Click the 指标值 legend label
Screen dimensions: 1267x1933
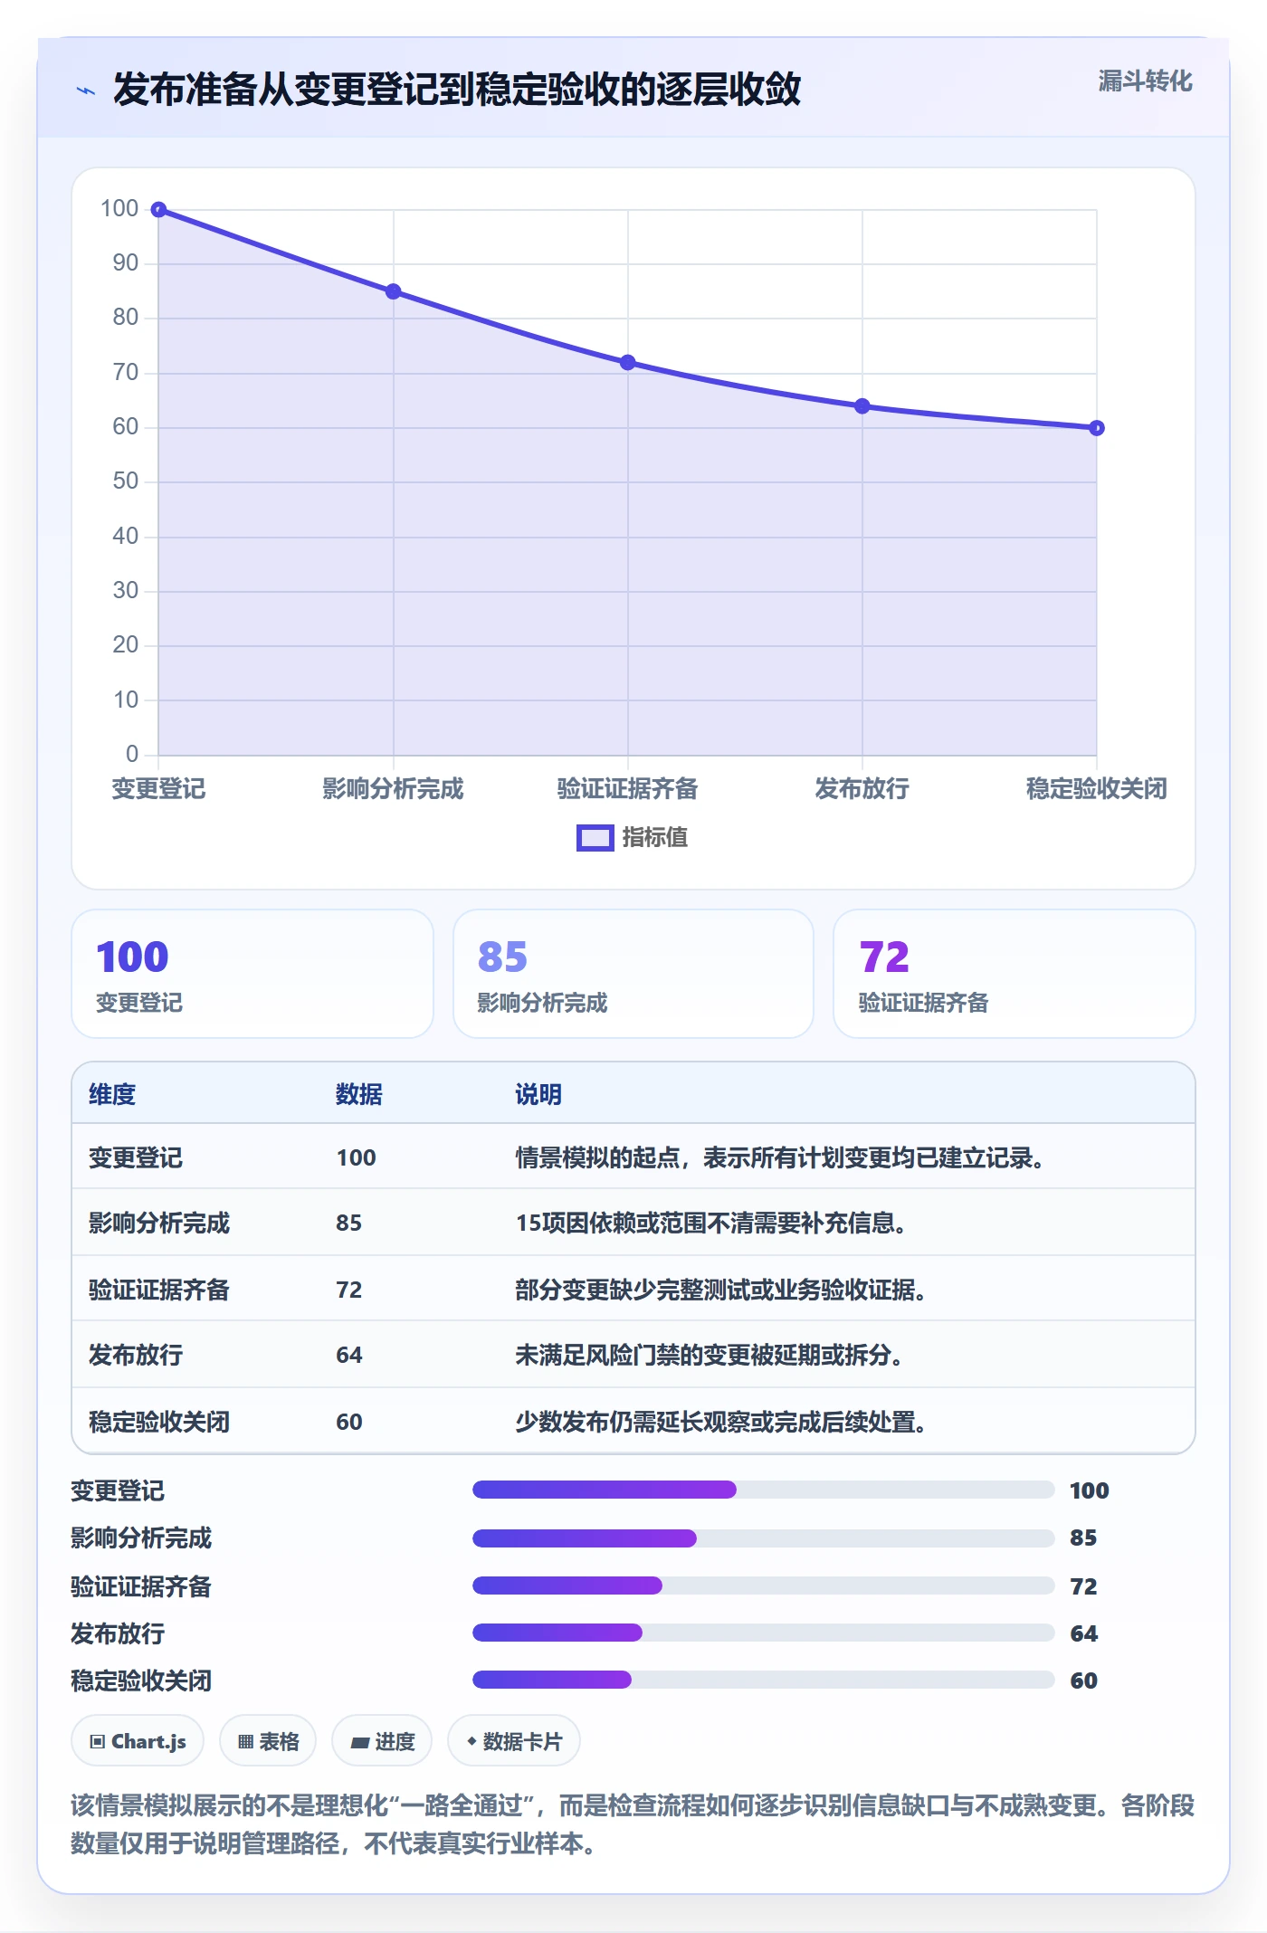tap(655, 838)
